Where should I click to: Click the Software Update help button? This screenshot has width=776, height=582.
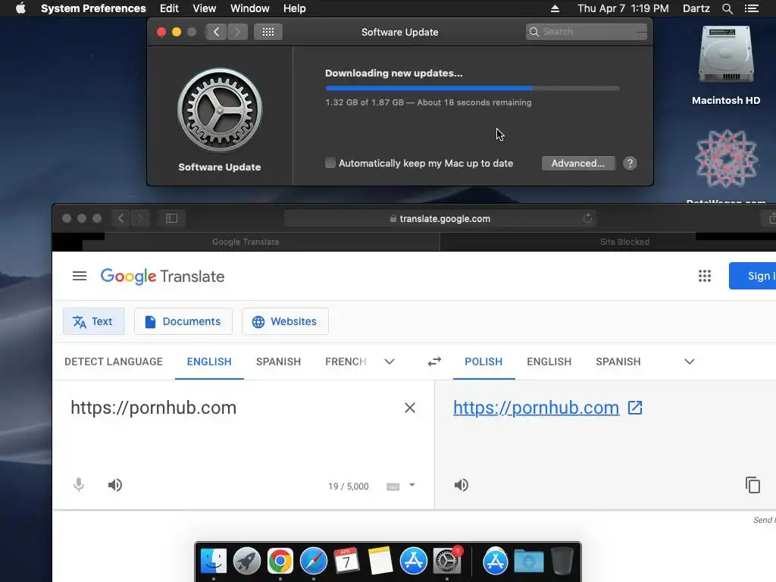coord(630,164)
